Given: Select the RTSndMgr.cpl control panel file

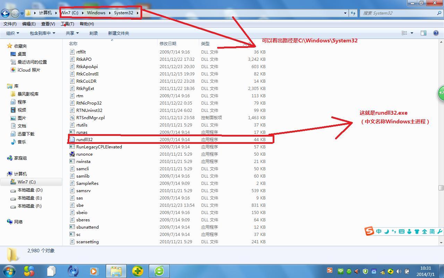Looking at the screenshot, I should (x=90, y=117).
